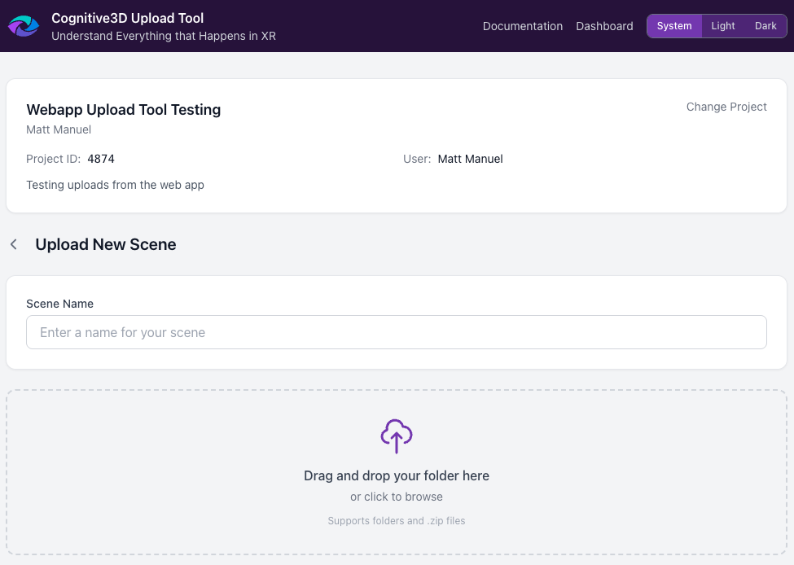794x565 pixels.
Task: Enable the System theme option
Action: [673, 25]
